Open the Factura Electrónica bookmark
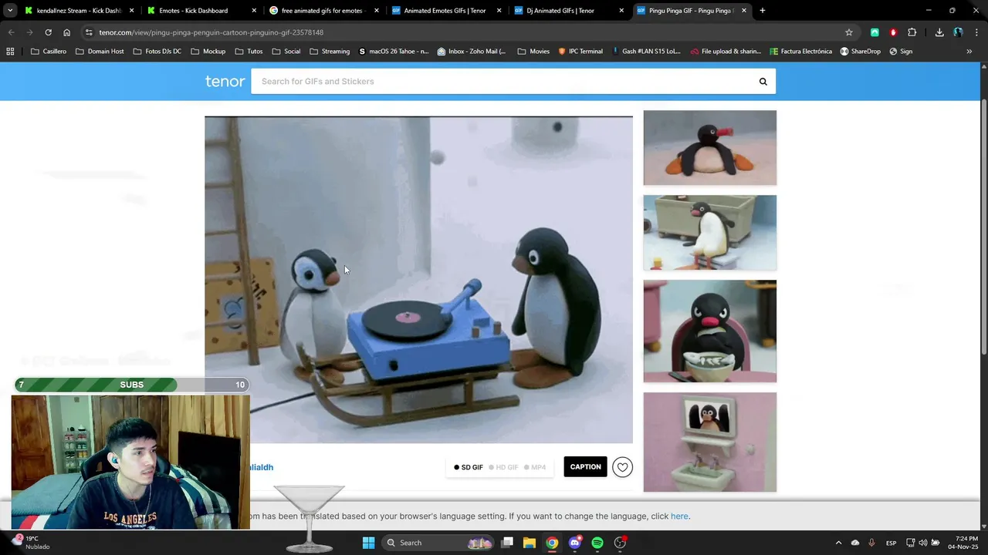988x555 pixels. (801, 51)
